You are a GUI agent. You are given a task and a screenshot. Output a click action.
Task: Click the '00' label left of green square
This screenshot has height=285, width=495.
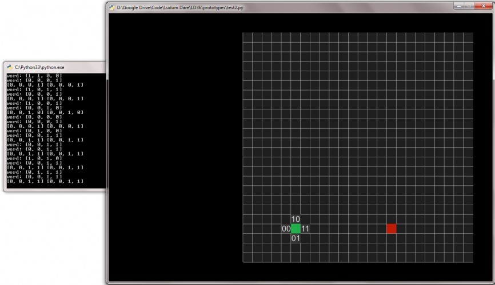(x=286, y=229)
